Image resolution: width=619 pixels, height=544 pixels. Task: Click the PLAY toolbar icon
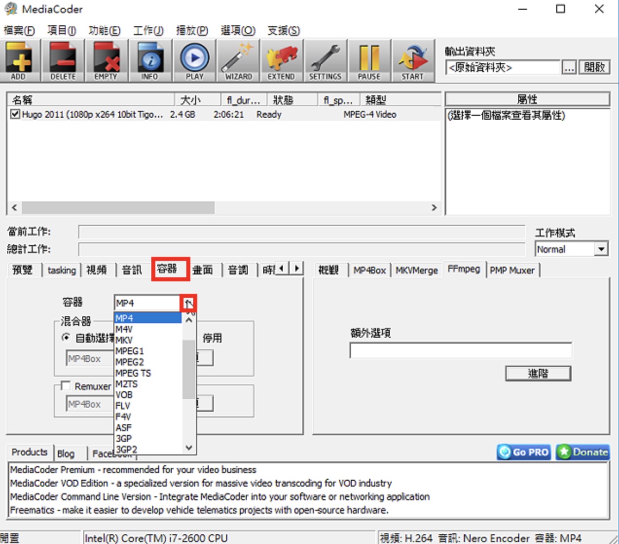pyautogui.click(x=194, y=61)
